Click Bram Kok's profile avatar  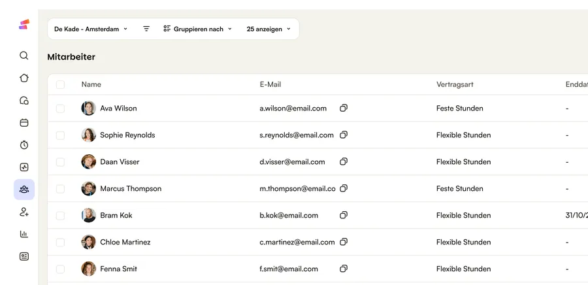pos(88,215)
